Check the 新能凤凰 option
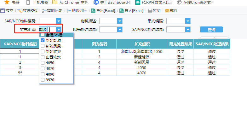This screenshot has width=247, height=115. tap(43, 46)
